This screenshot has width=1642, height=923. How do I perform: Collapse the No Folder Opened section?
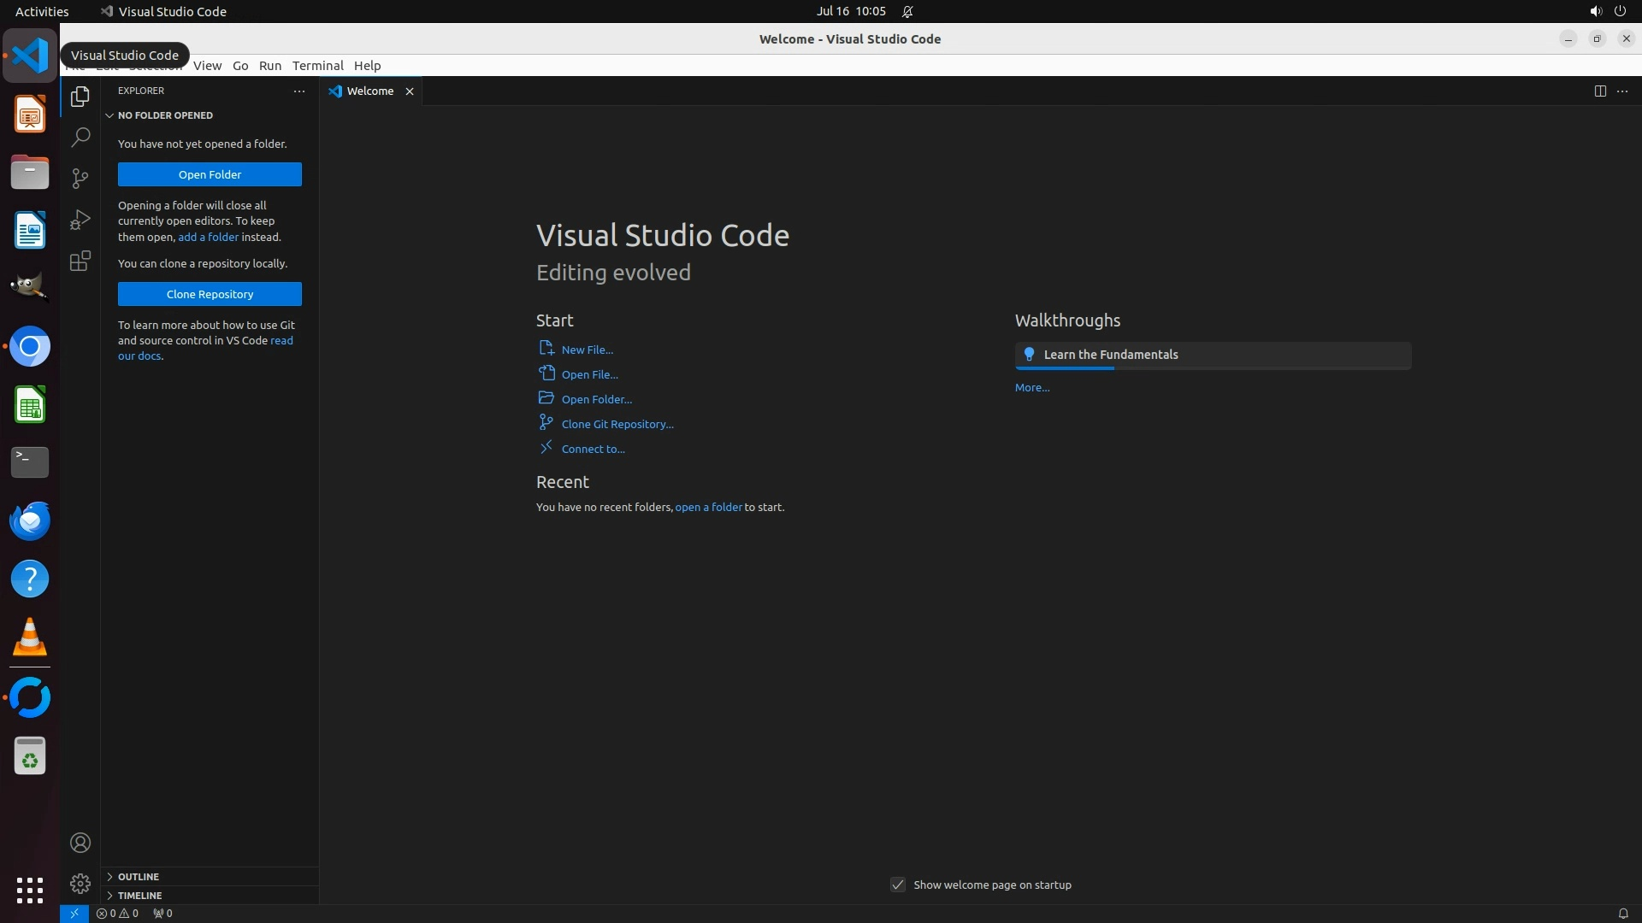point(165,115)
